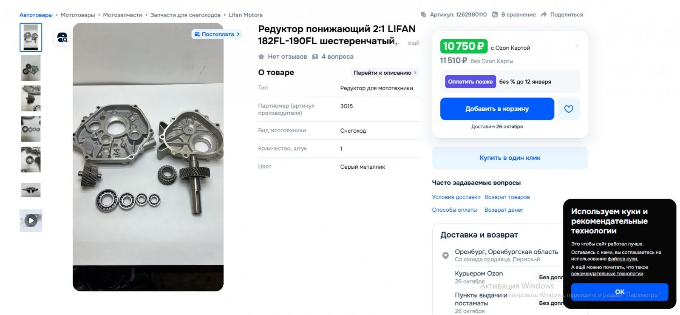Expand the title with 'ещё'
This screenshot has height=315, width=680.
click(413, 43)
